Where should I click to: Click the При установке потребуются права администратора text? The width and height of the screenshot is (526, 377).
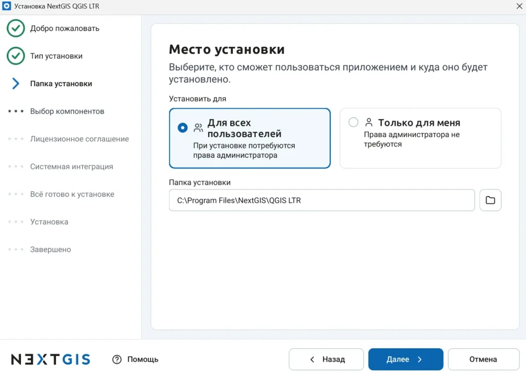(x=244, y=150)
